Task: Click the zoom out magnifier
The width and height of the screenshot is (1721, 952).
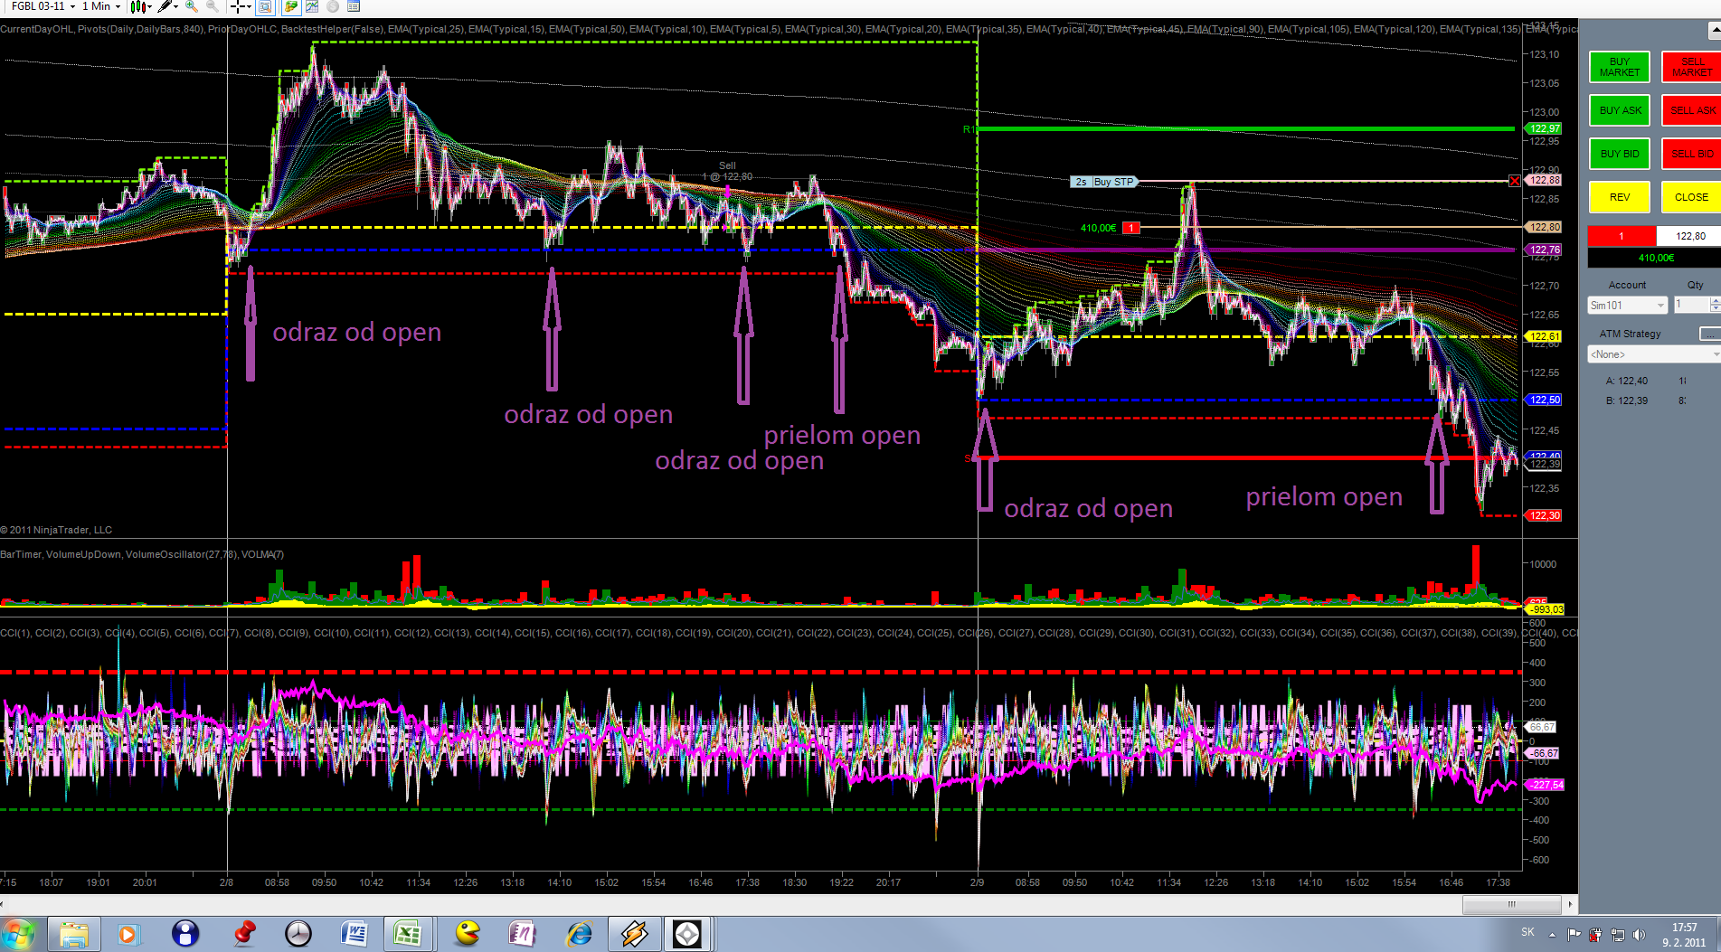Action: [x=212, y=6]
